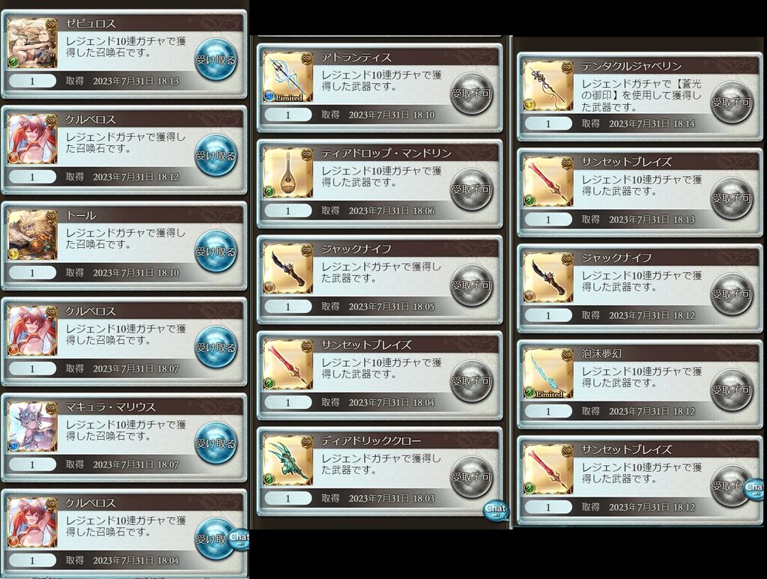The width and height of the screenshot is (767, 579).
Task: Click the ディアドリッククロー weapon icon
Action: [x=288, y=460]
